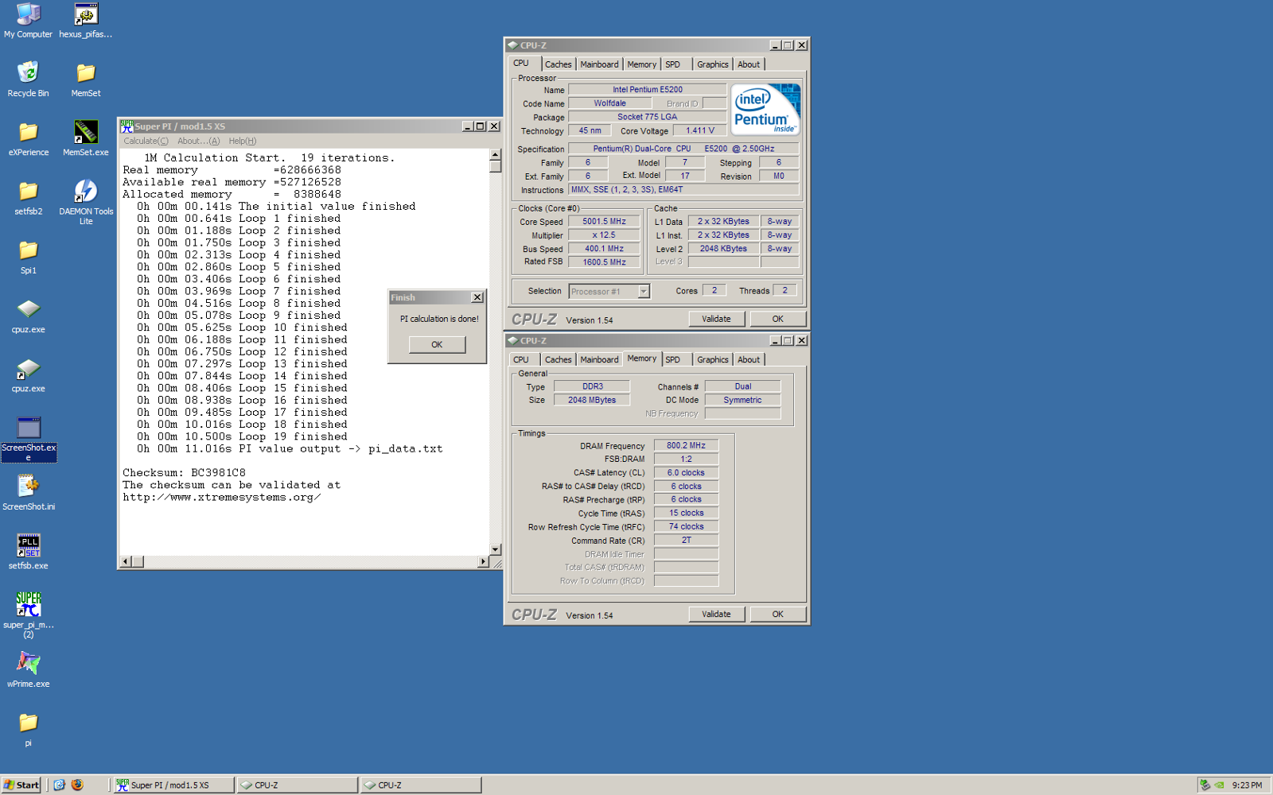
Task: Open About menu in Super PI
Action: coord(198,141)
